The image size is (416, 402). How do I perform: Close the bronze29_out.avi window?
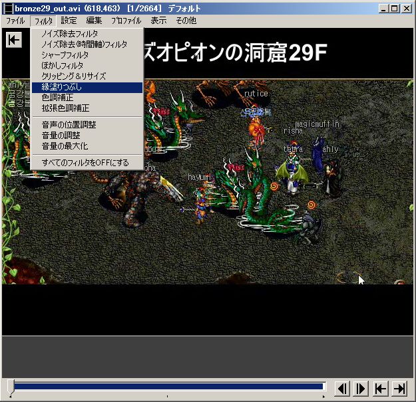click(x=407, y=9)
